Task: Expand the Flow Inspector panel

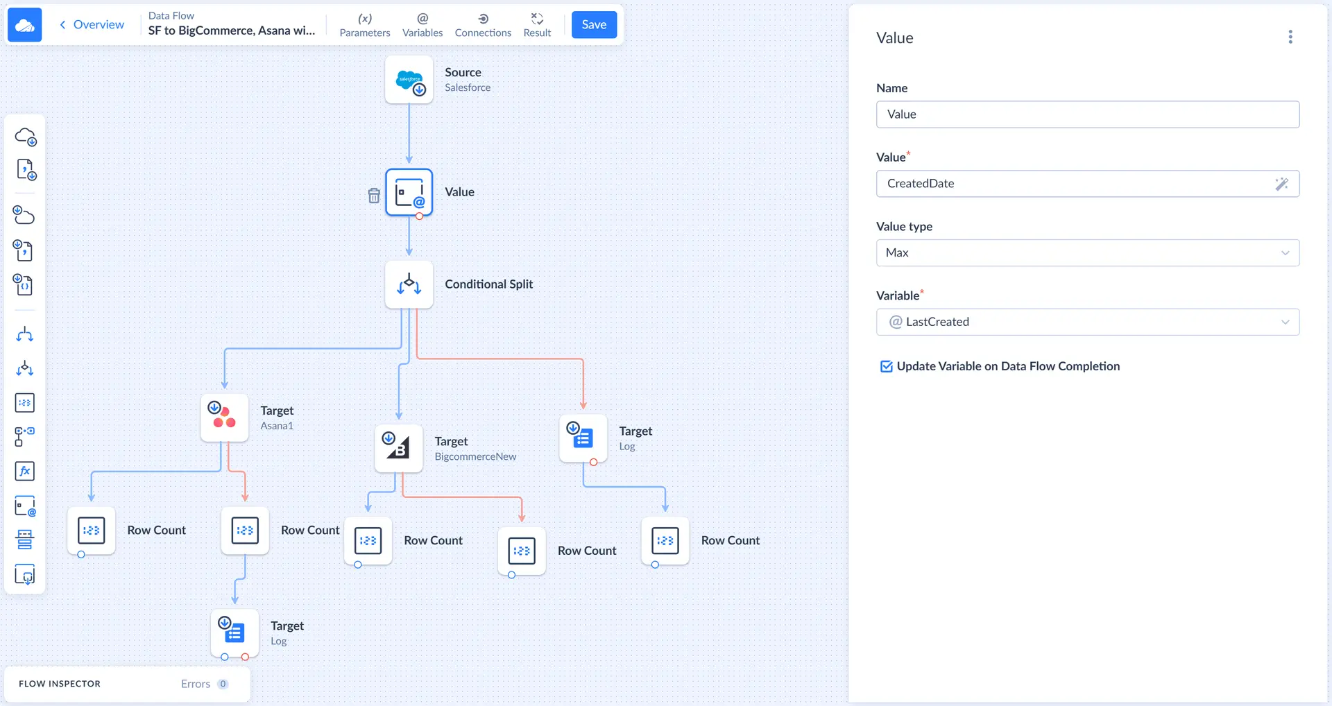Action: click(x=60, y=684)
